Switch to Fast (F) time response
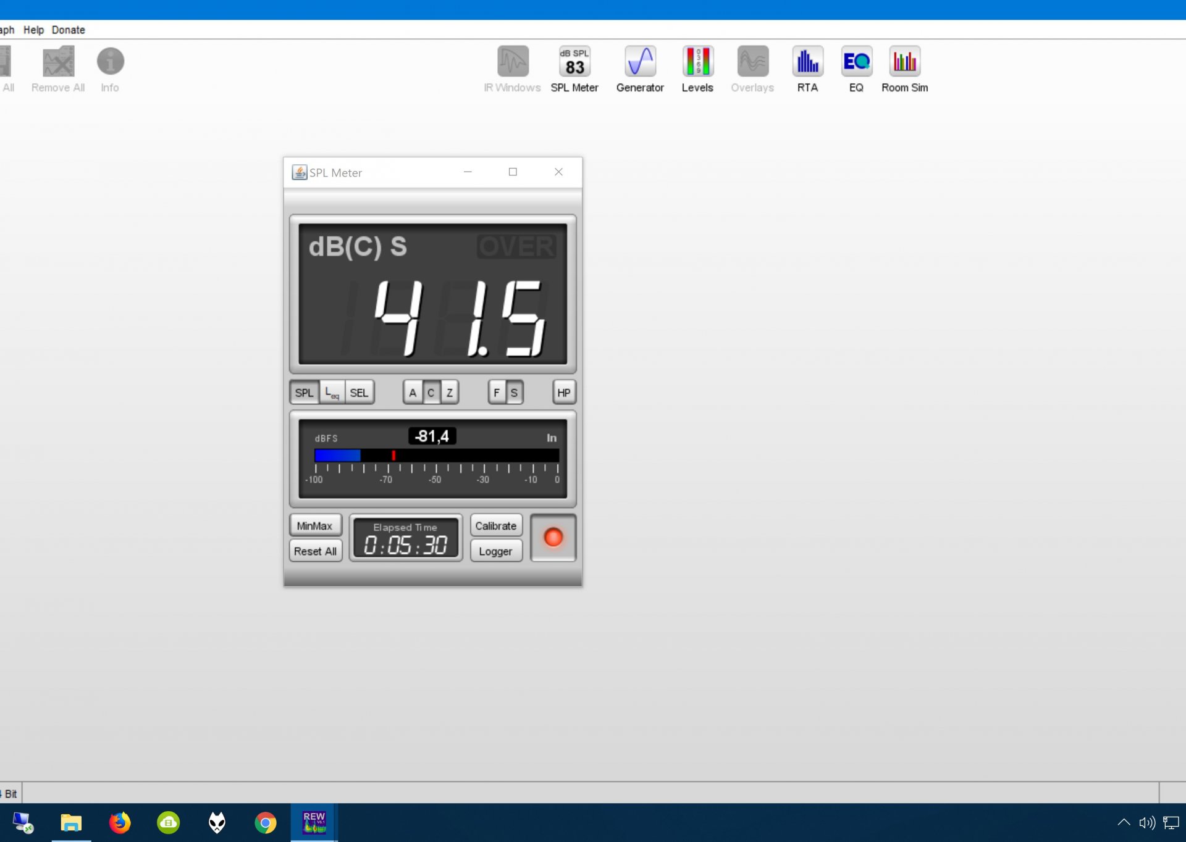Image resolution: width=1186 pixels, height=842 pixels. pyautogui.click(x=497, y=393)
